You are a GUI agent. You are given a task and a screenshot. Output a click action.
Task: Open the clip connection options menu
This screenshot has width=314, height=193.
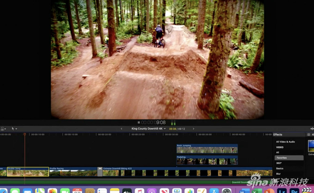(3, 129)
